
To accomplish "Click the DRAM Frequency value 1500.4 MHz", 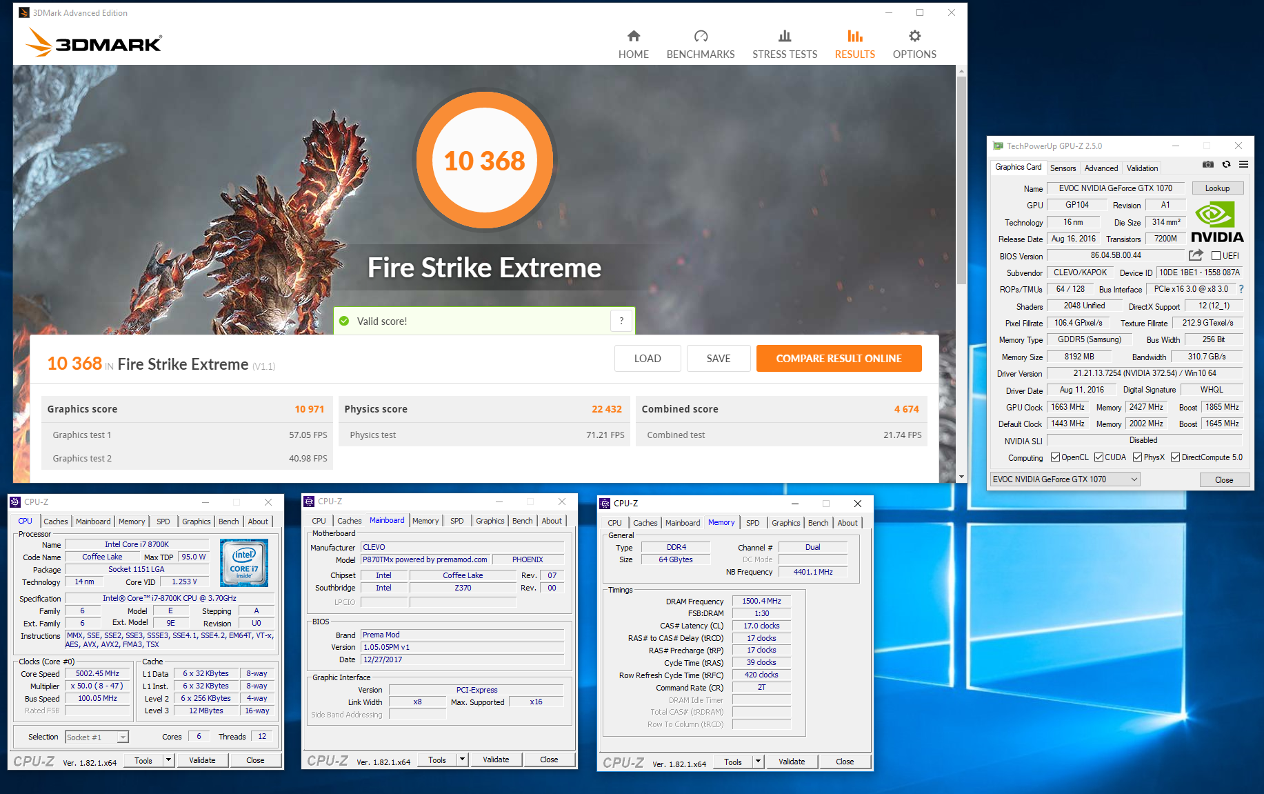I will click(761, 601).
